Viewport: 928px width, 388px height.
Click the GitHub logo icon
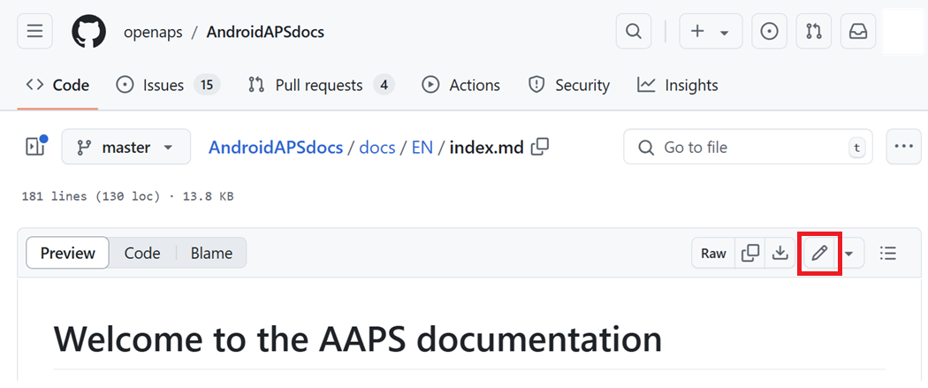pyautogui.click(x=88, y=31)
